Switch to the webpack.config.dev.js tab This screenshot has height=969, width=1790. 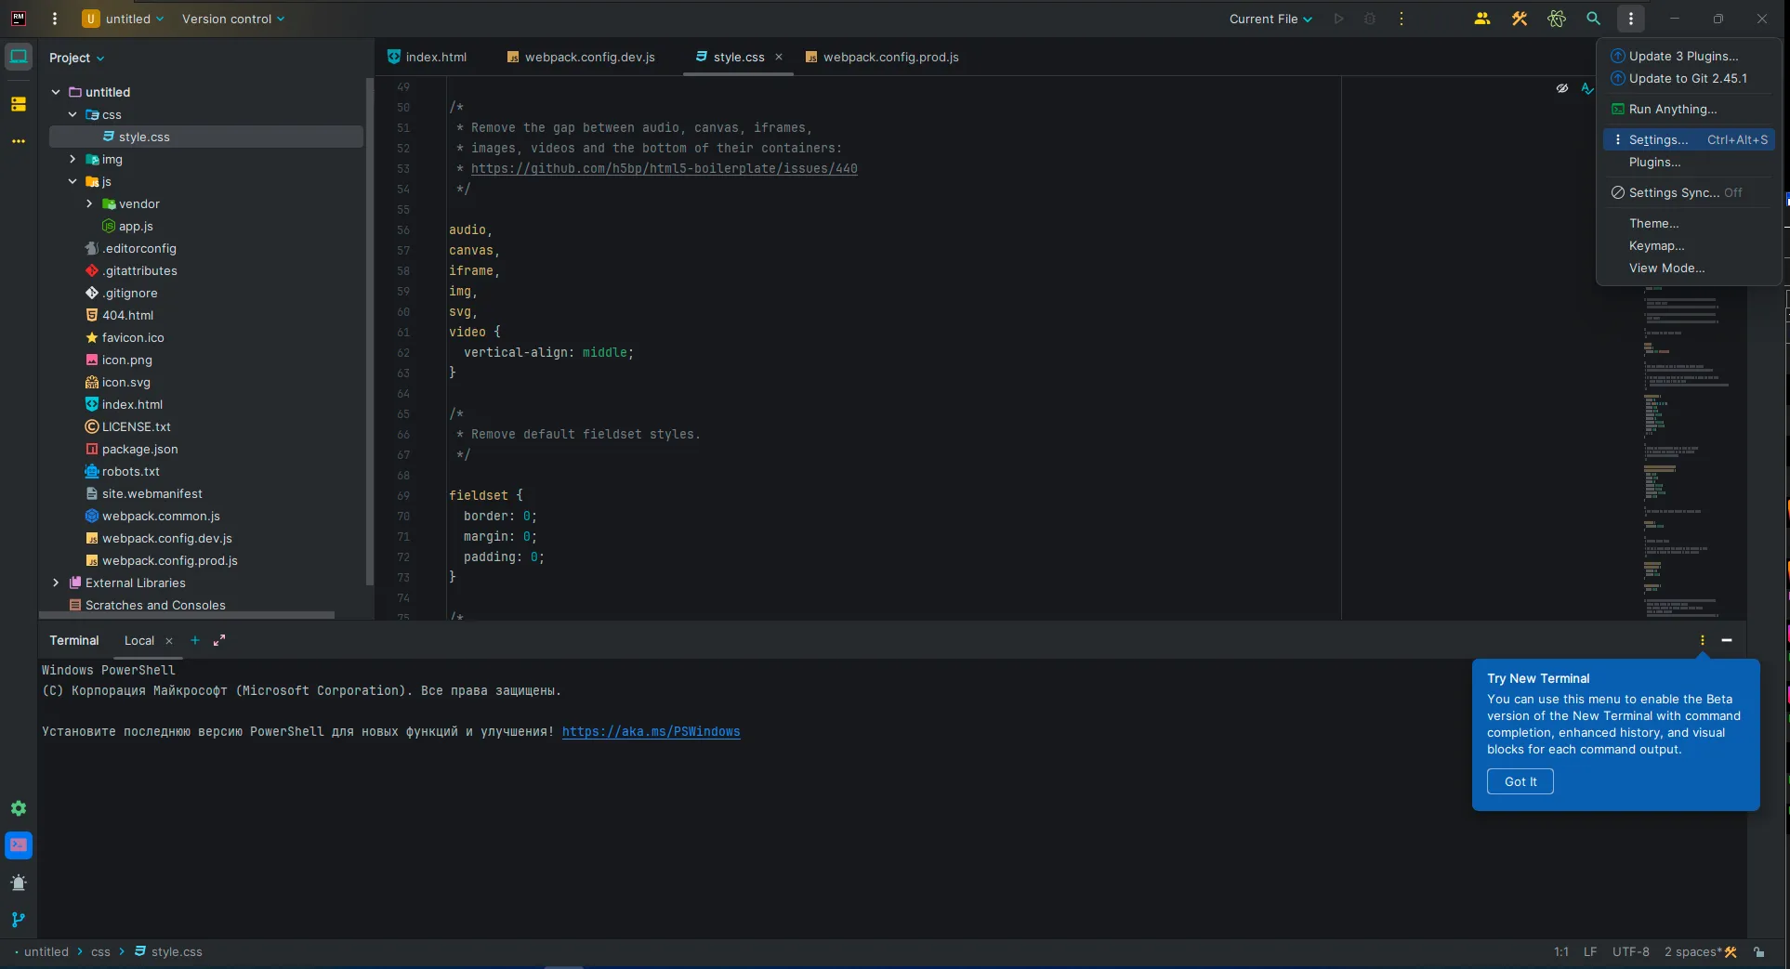(589, 58)
